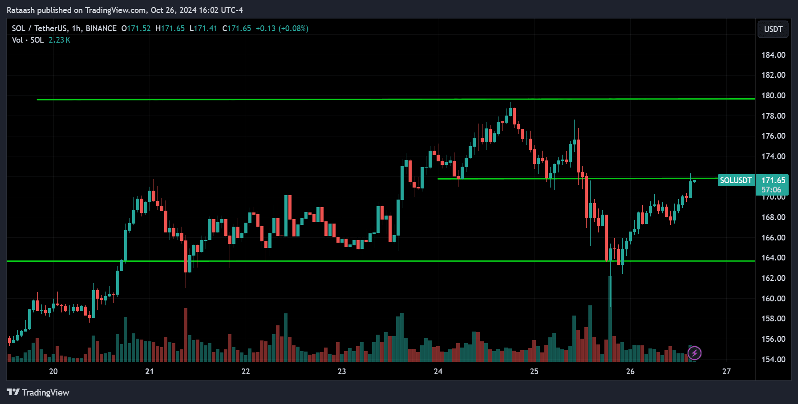Select the short green line near 172
Screen dimensions: 798x404
579,179
